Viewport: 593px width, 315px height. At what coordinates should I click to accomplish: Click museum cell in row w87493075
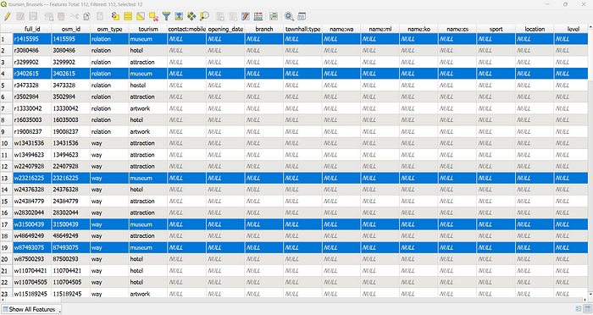148,248
